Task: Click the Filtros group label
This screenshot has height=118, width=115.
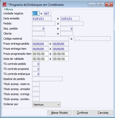Action: point(9,9)
